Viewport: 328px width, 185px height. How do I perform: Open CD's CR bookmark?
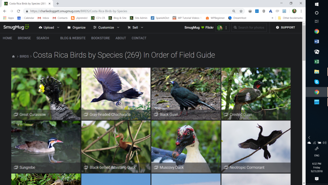(x=98, y=18)
